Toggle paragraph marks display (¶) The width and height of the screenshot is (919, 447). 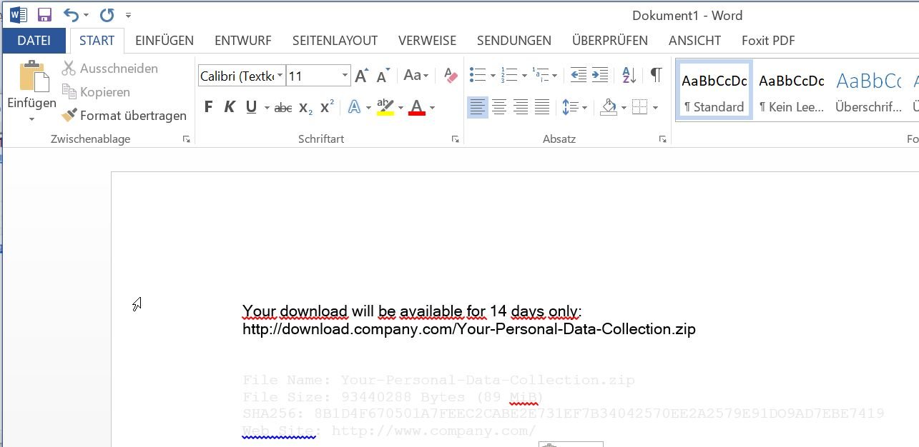[656, 75]
